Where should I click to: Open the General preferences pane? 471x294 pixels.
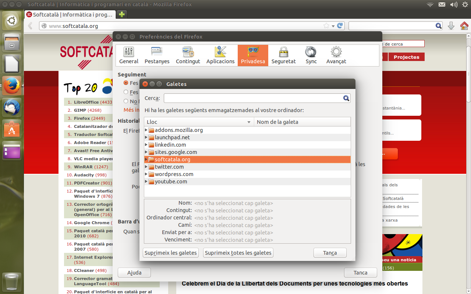129,55
